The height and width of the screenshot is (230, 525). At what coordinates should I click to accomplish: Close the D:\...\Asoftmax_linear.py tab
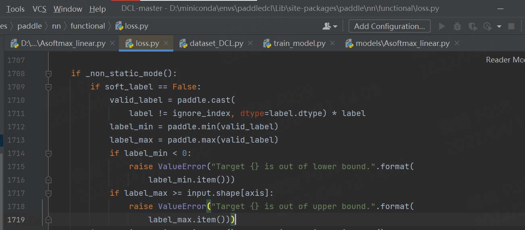pos(112,43)
